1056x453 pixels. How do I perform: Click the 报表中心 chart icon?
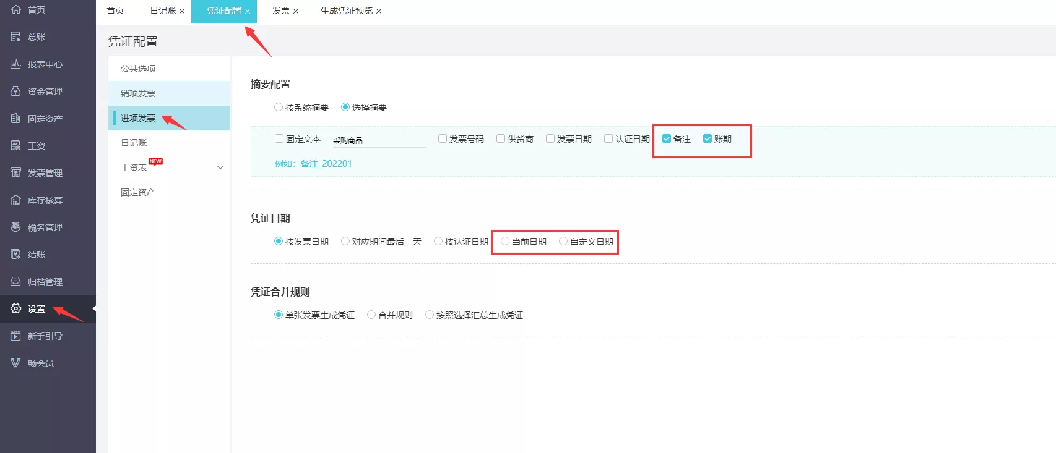coord(16,64)
